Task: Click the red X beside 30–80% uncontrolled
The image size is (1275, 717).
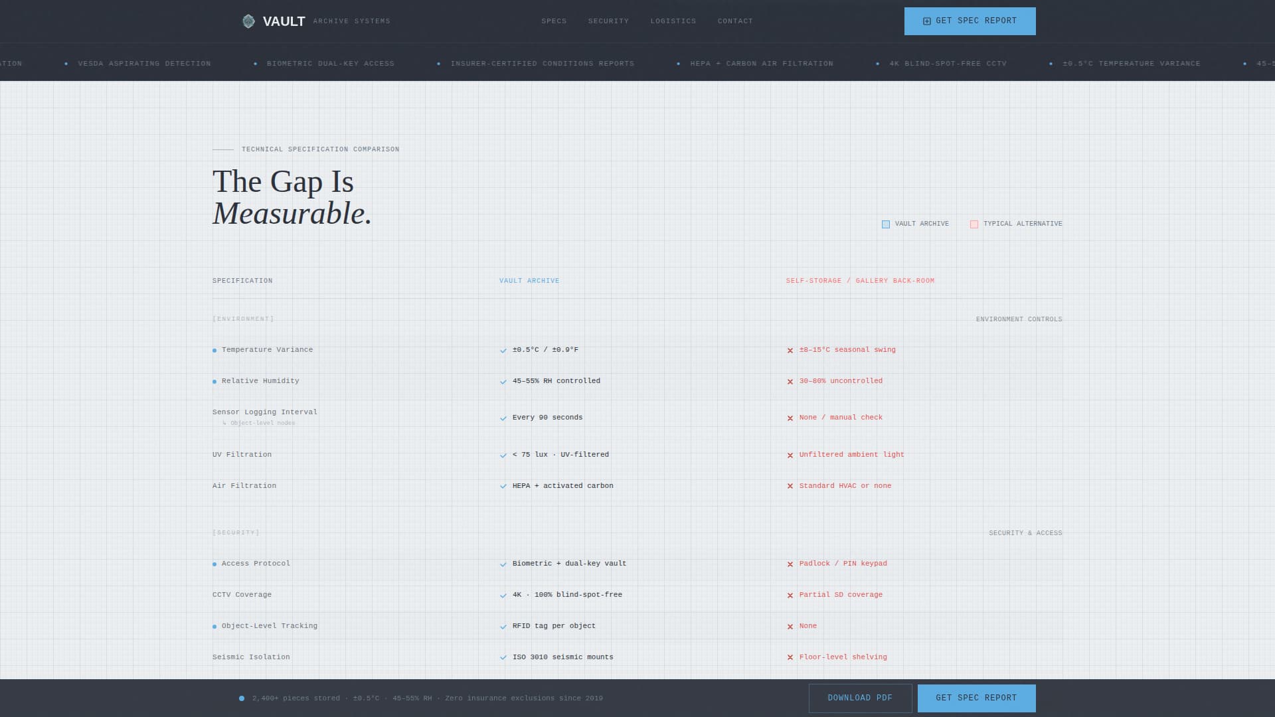Action: [790, 382]
